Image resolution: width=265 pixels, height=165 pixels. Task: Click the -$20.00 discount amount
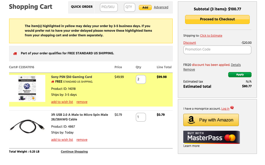pos(246,43)
